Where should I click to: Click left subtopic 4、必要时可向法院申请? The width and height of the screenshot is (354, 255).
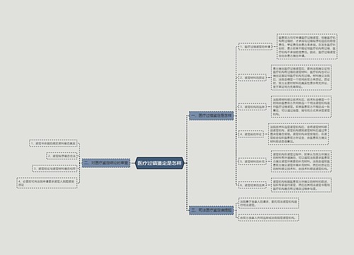(47, 183)
